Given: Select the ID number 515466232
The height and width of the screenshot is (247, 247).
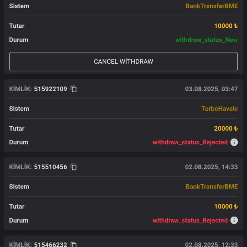Looking at the screenshot, I should point(50,245).
